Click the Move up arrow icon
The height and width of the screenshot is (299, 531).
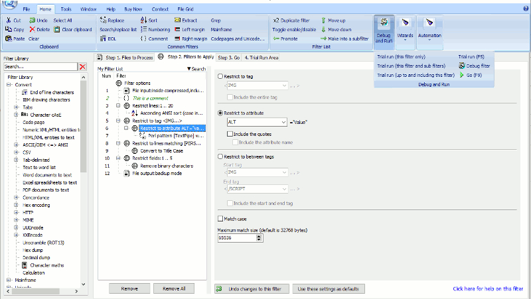pyautogui.click(x=323, y=21)
